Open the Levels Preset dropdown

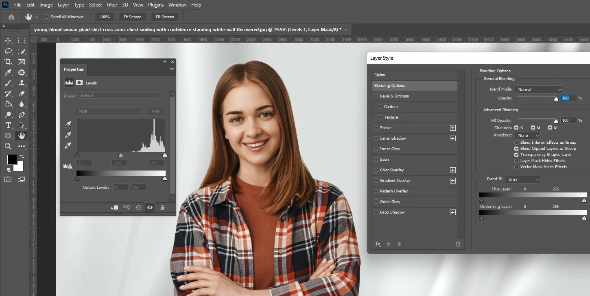click(119, 96)
